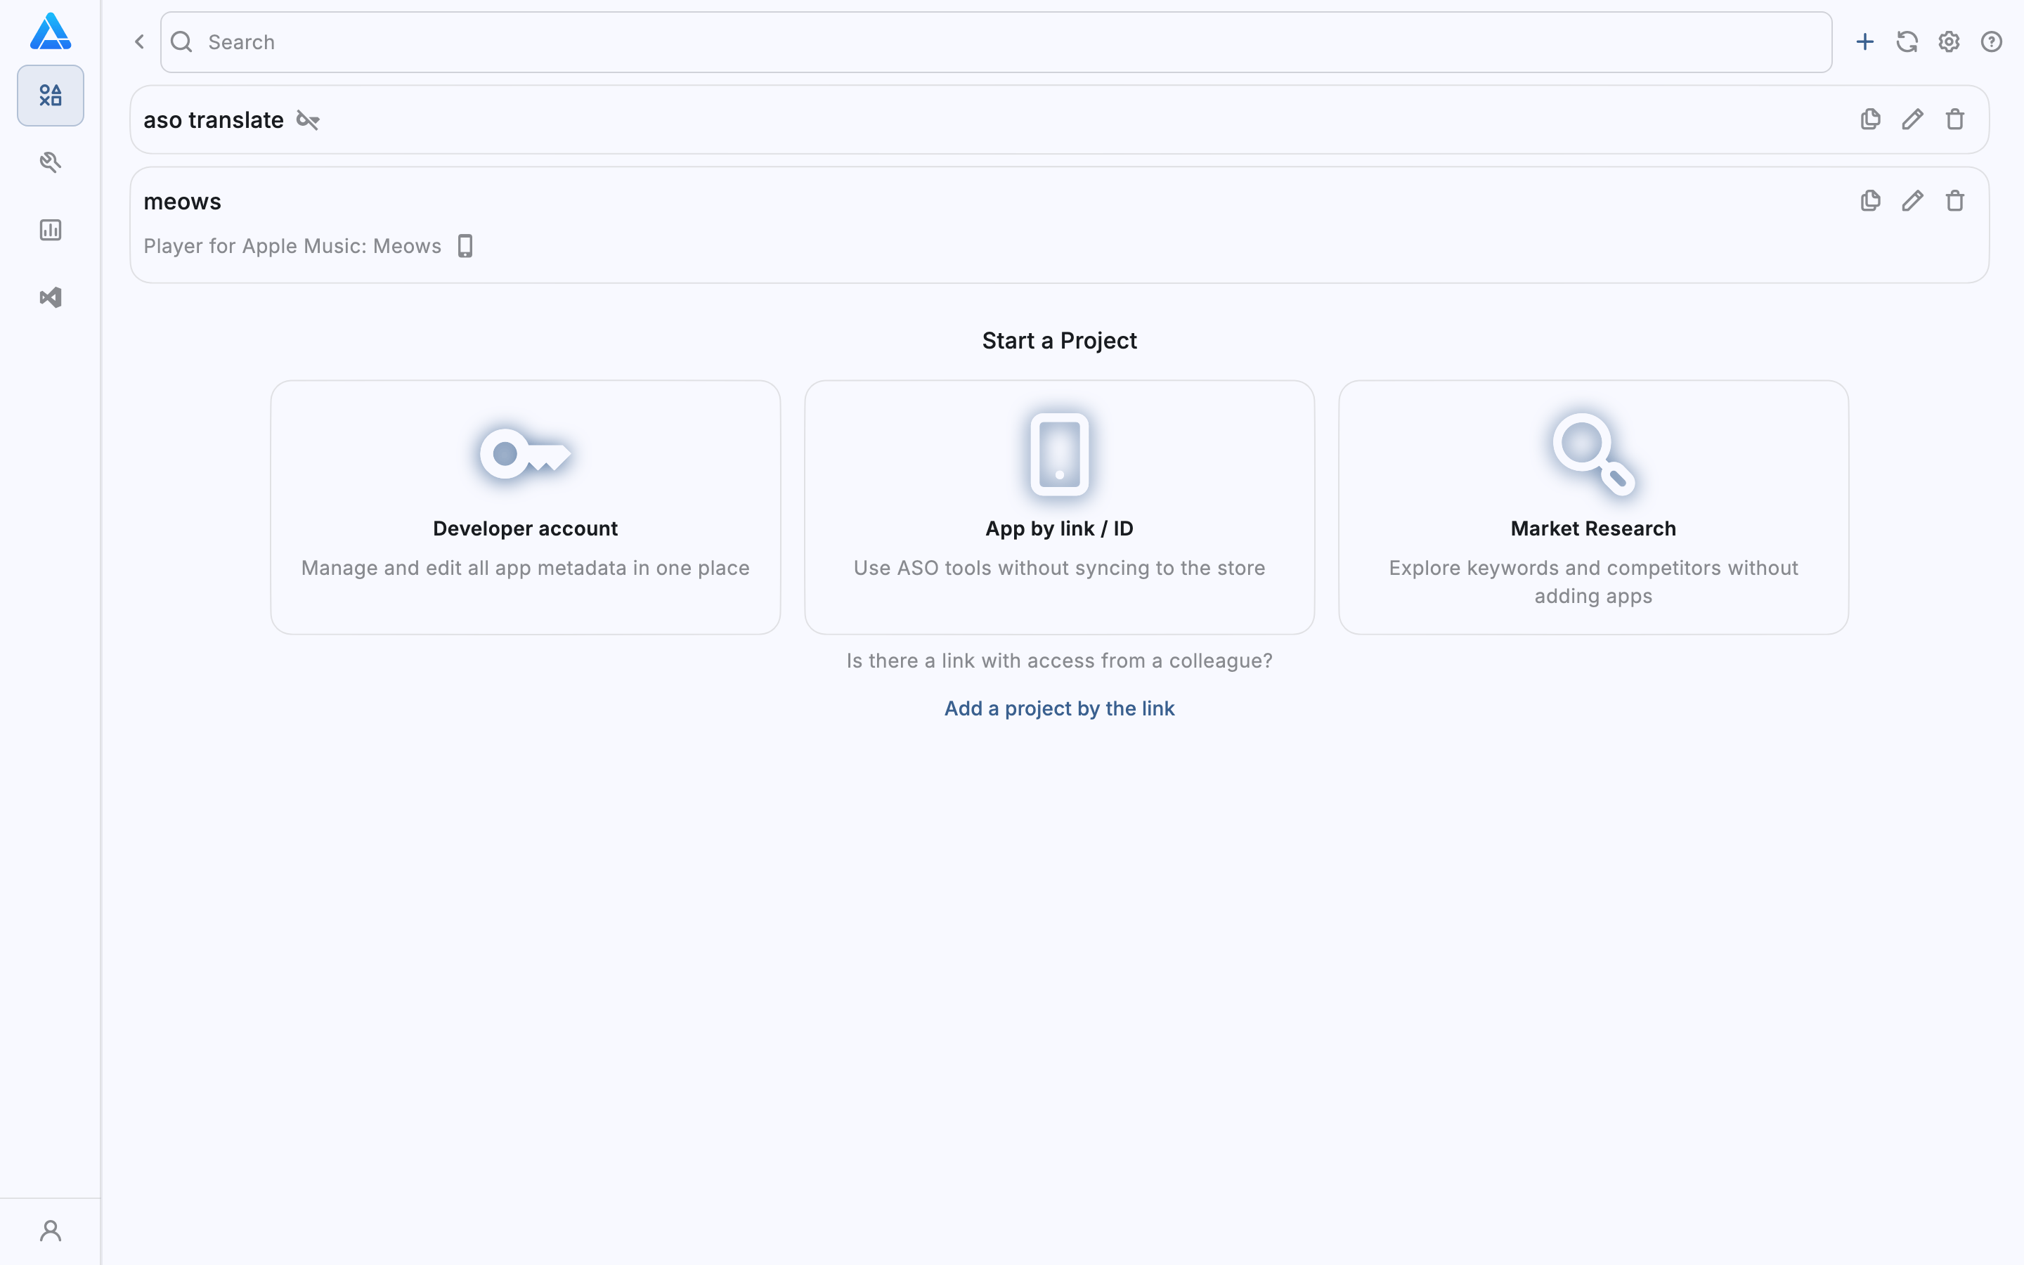Viewport: 2024px width, 1265px height.
Task: Duplicate the meows project
Action: (1870, 201)
